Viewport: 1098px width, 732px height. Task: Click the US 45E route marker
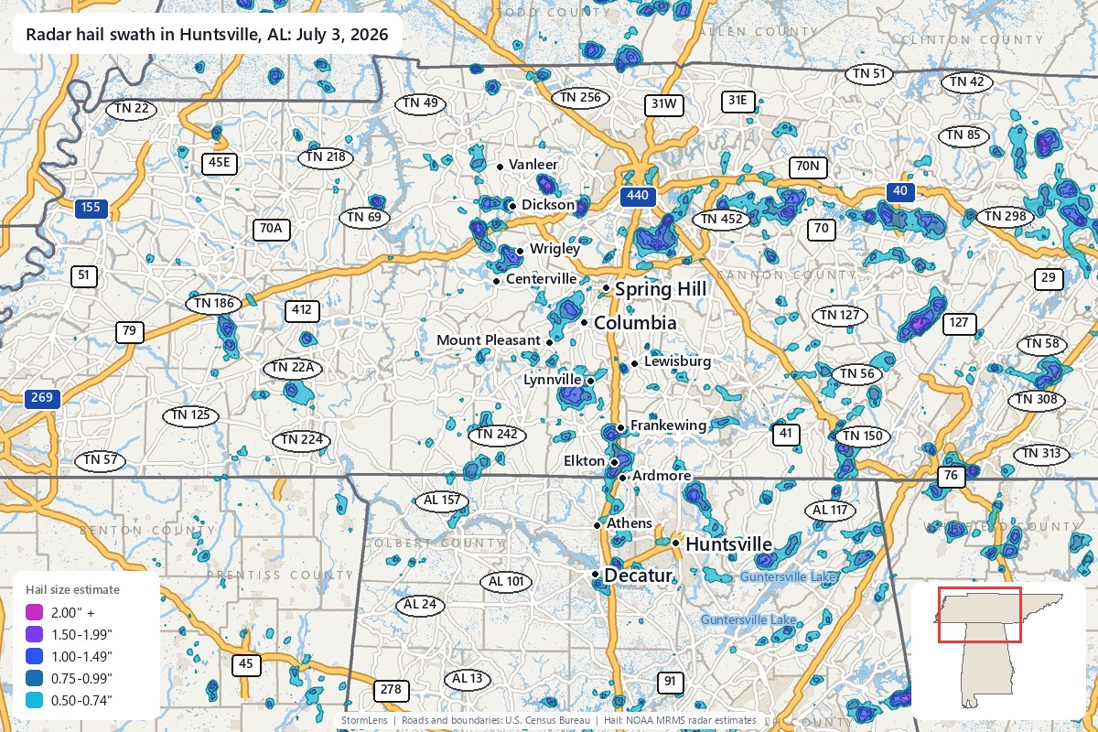coord(220,164)
